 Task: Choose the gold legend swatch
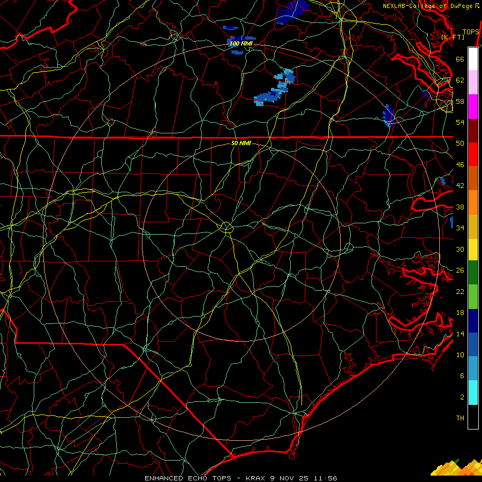473,227
